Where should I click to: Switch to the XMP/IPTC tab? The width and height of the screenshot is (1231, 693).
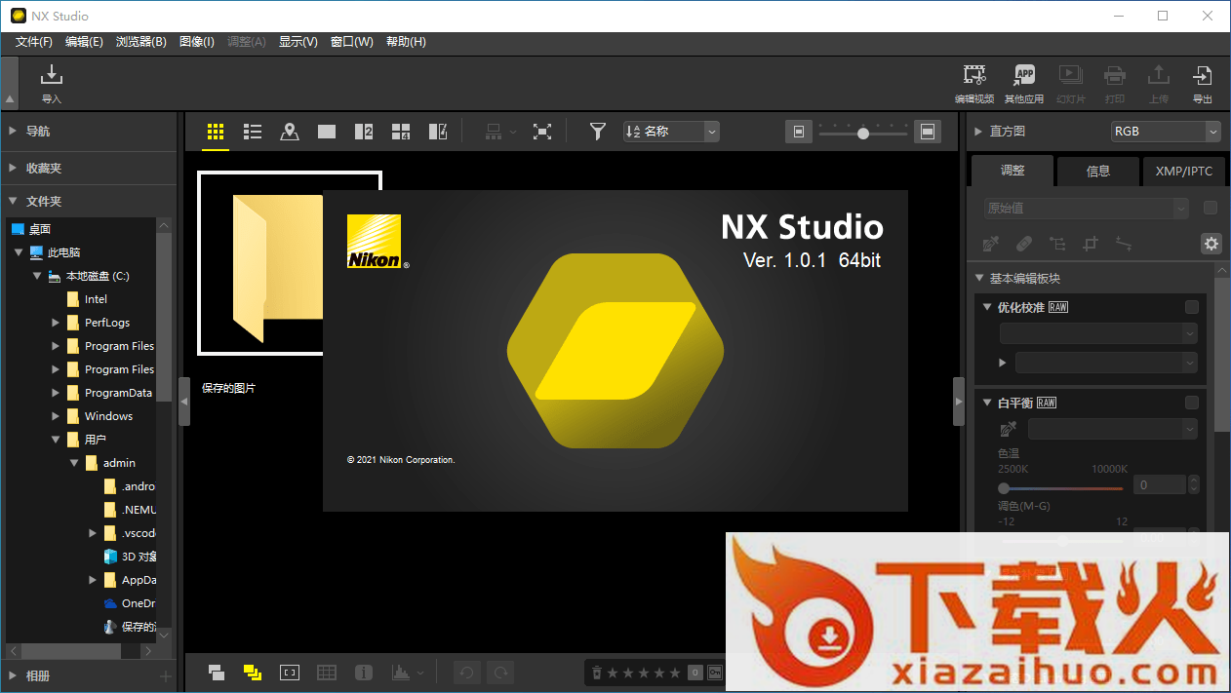point(1184,171)
